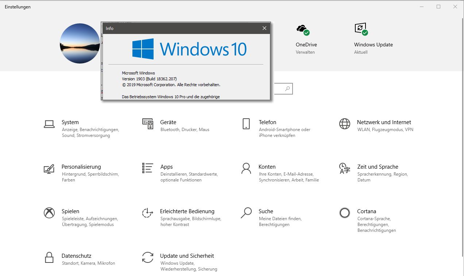Open the Update und Sicherheit heading
The width and height of the screenshot is (464, 276).
coord(187,256)
